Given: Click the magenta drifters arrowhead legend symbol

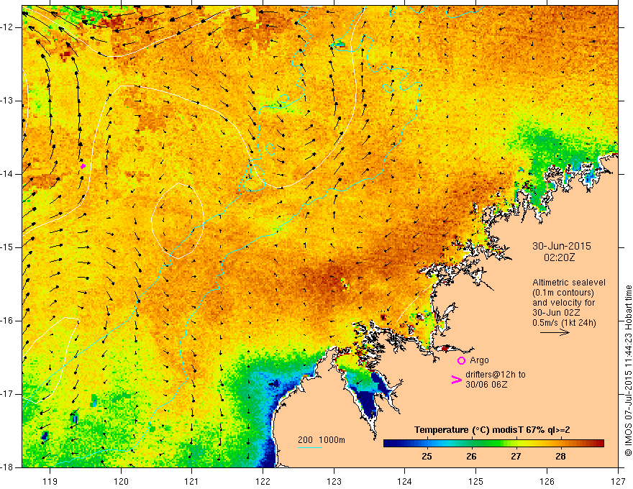Looking at the screenshot, I should (456, 380).
